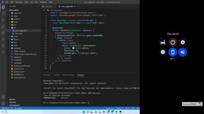Screen dimensions: 204x114
Task: Open the .gitignore file
Action: 18,57
